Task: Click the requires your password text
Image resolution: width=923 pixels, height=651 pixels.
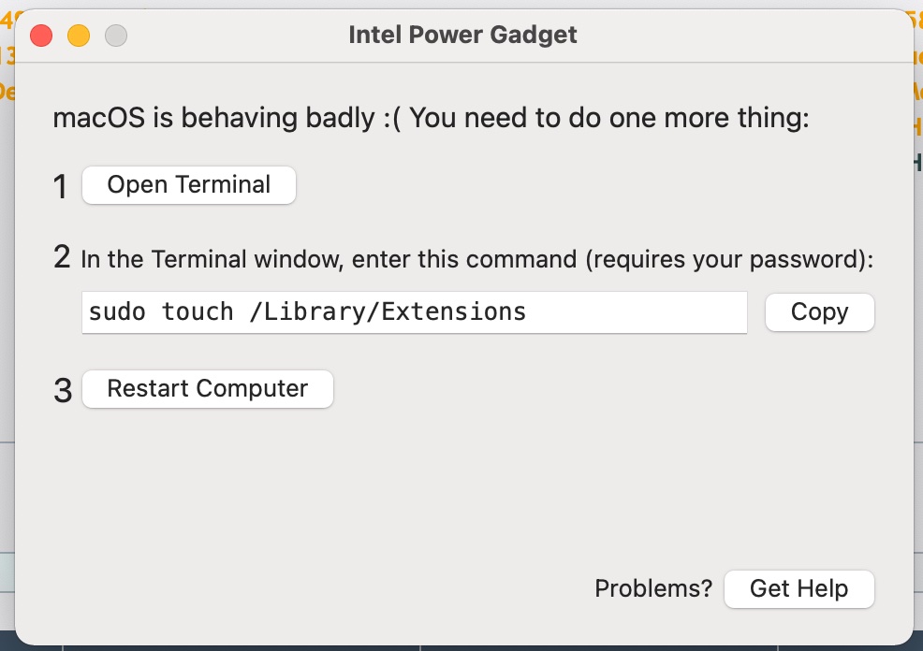Action: point(728,259)
